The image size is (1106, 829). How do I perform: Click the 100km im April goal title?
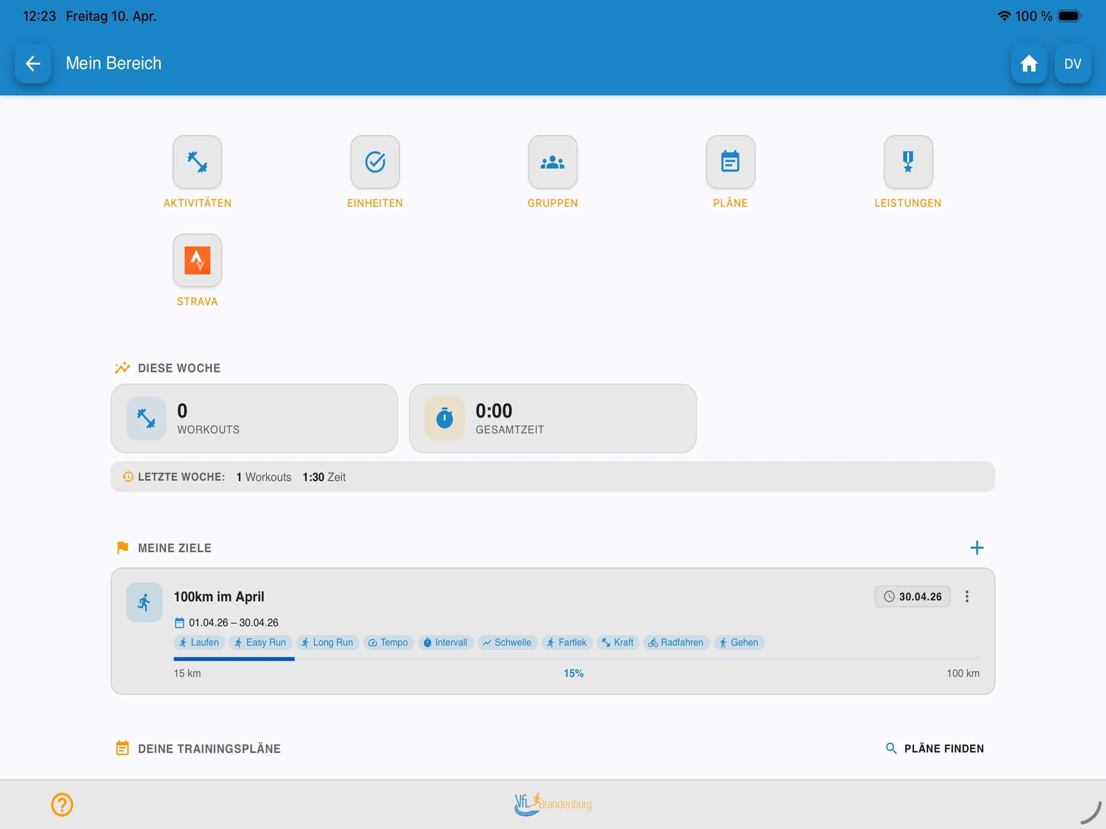(x=219, y=596)
